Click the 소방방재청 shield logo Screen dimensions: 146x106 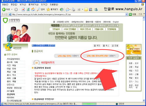5,20
